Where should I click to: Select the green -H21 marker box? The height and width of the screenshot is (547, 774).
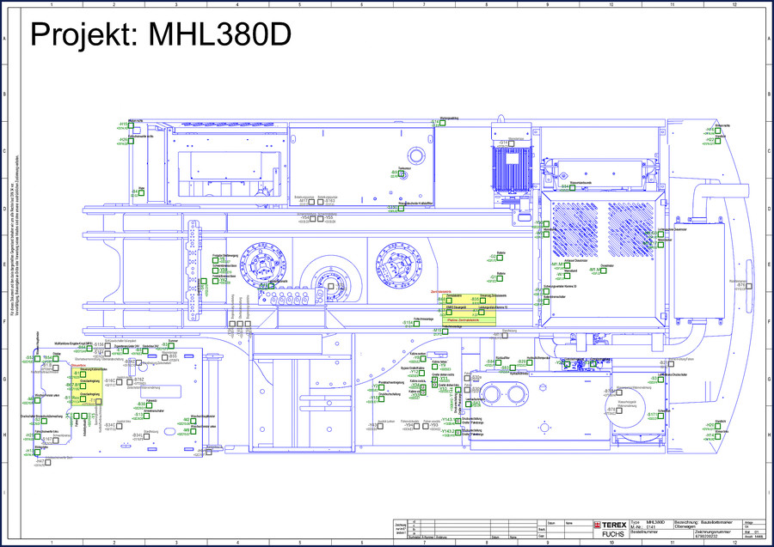pos(37,436)
